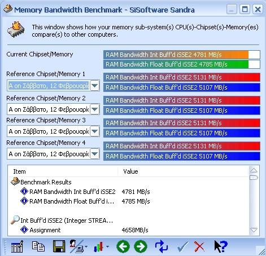
Task: Open dropdown arrow beside chart icon
Action: (x=107, y=246)
